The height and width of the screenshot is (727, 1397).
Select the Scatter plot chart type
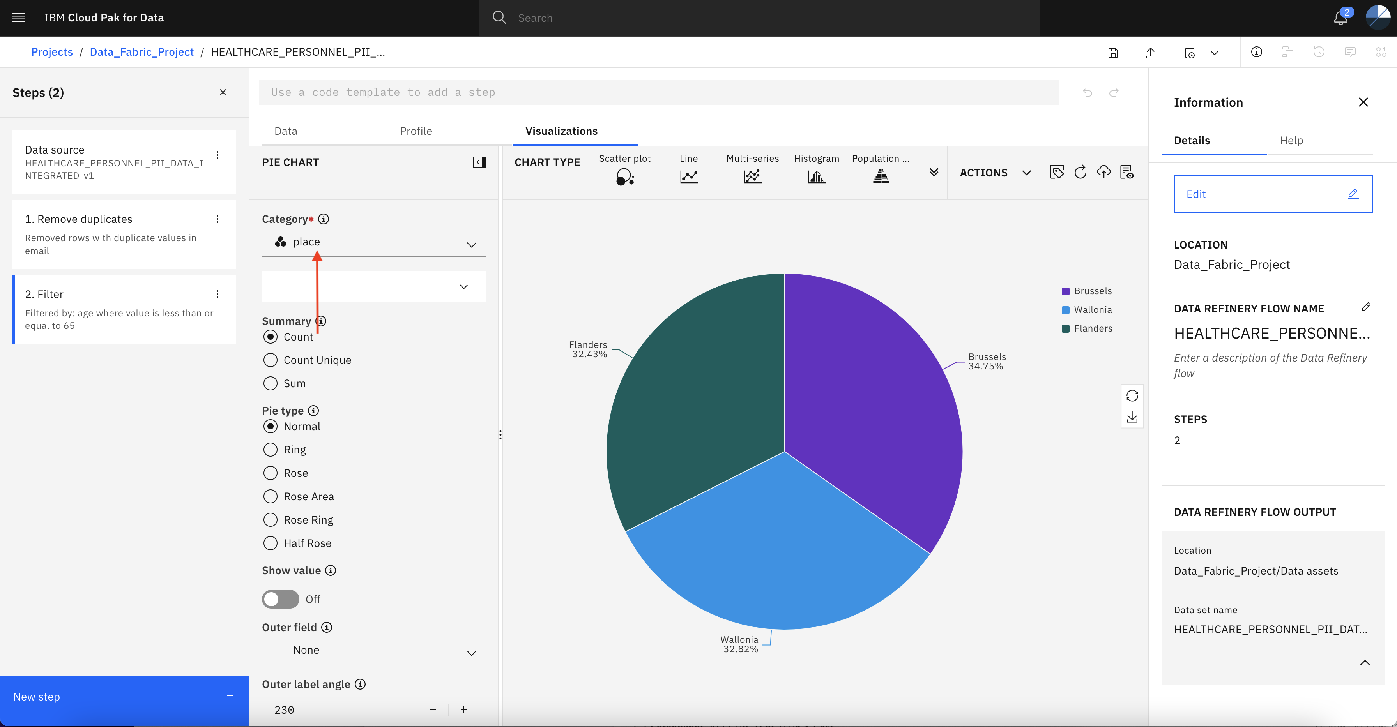(625, 170)
